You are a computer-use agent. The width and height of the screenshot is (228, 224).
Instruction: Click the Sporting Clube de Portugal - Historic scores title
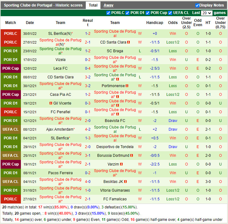click(43, 5)
